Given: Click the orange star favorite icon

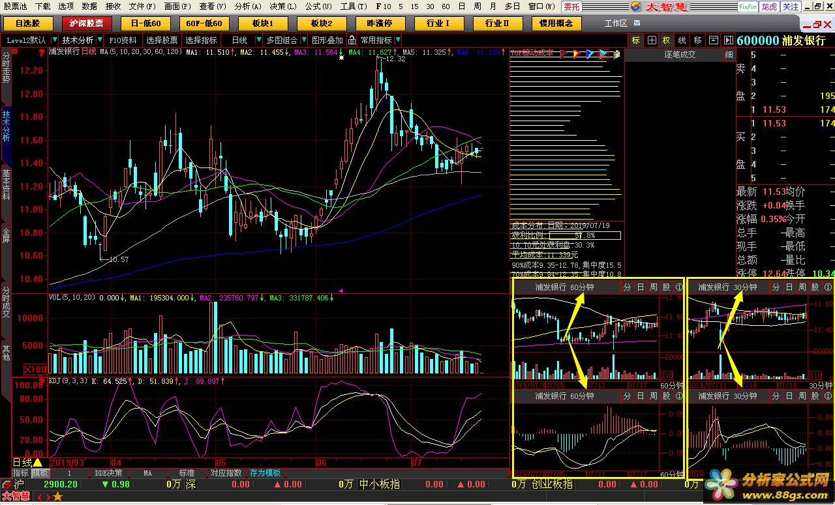Looking at the screenshot, I should pos(57,497).
